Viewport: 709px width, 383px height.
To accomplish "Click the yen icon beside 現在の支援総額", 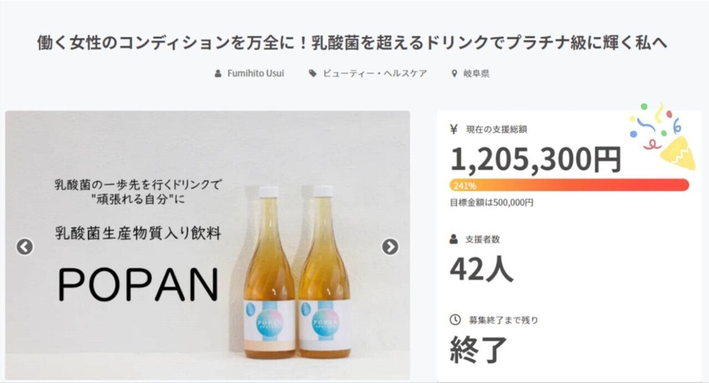I will 454,130.
